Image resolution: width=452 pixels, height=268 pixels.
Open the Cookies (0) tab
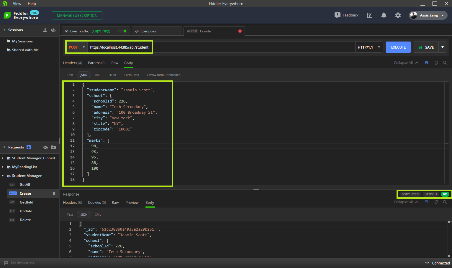coord(97,203)
